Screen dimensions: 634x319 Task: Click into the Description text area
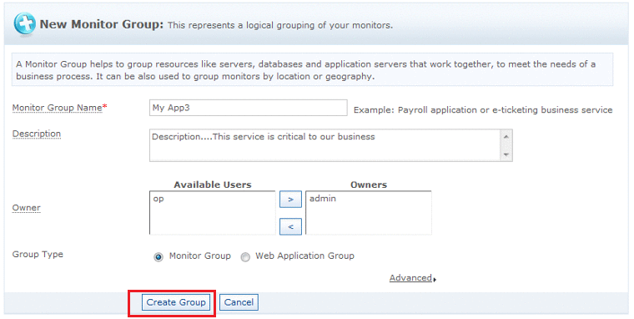[x=325, y=145]
